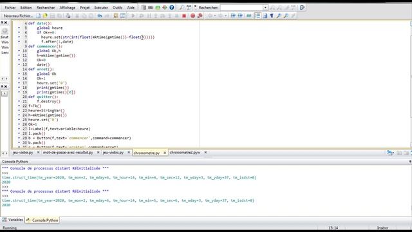Close the jeu-viebis.py tab
Image resolution: width=412 pixels, height=232 pixels.
click(129, 152)
